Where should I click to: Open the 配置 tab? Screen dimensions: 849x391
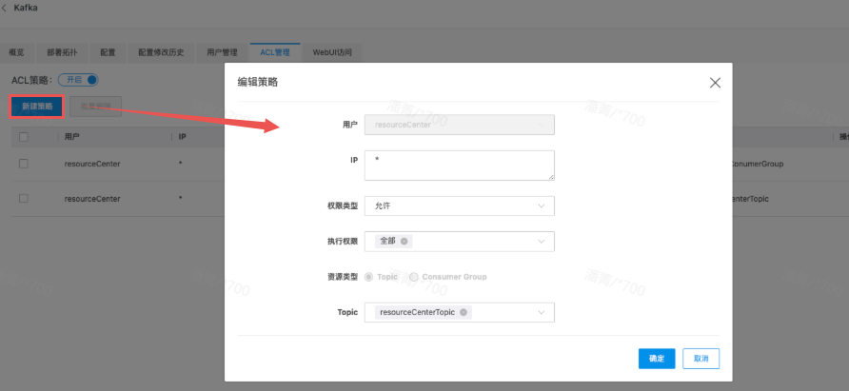click(x=108, y=52)
